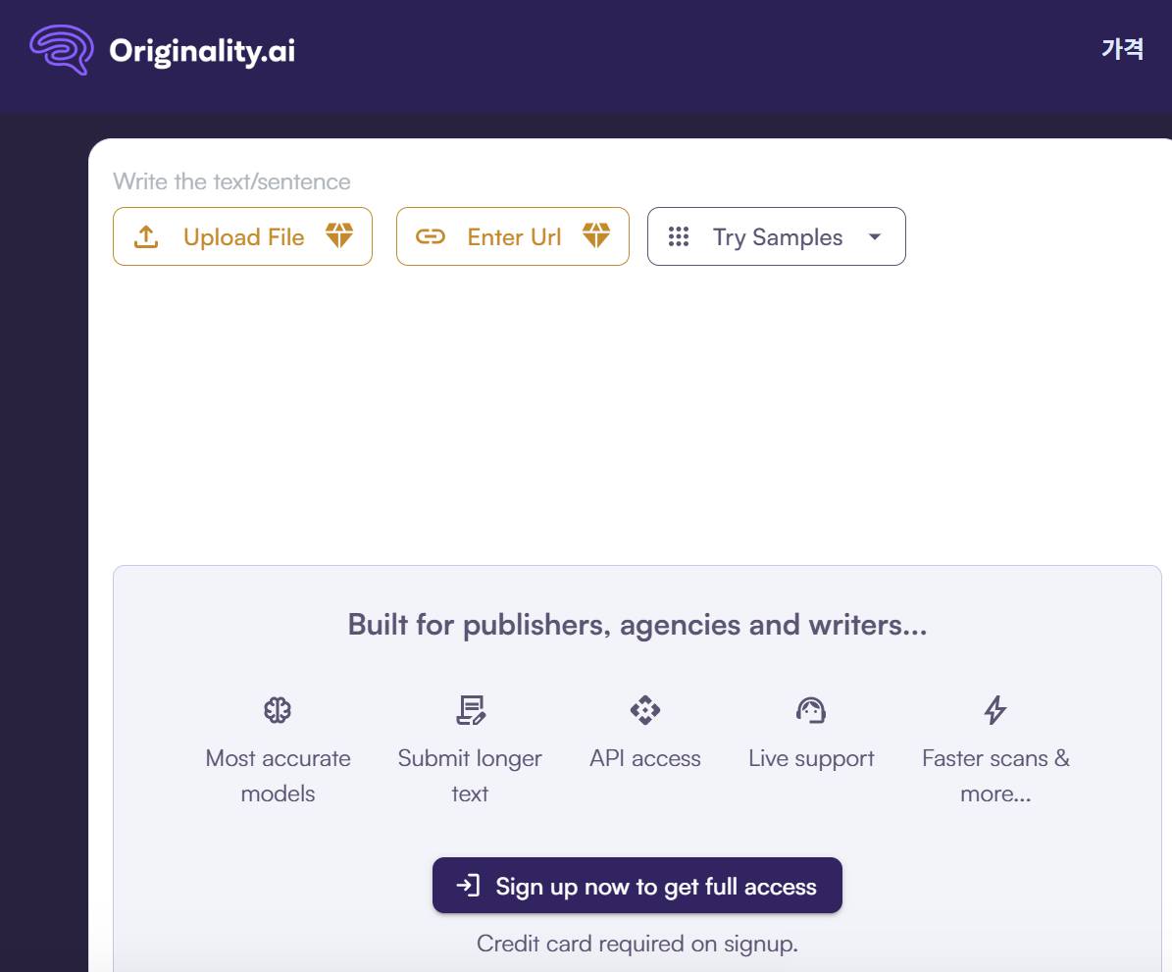This screenshot has height=972, width=1172.
Task: Click the 'Most accurate models' text
Action: click(x=279, y=776)
